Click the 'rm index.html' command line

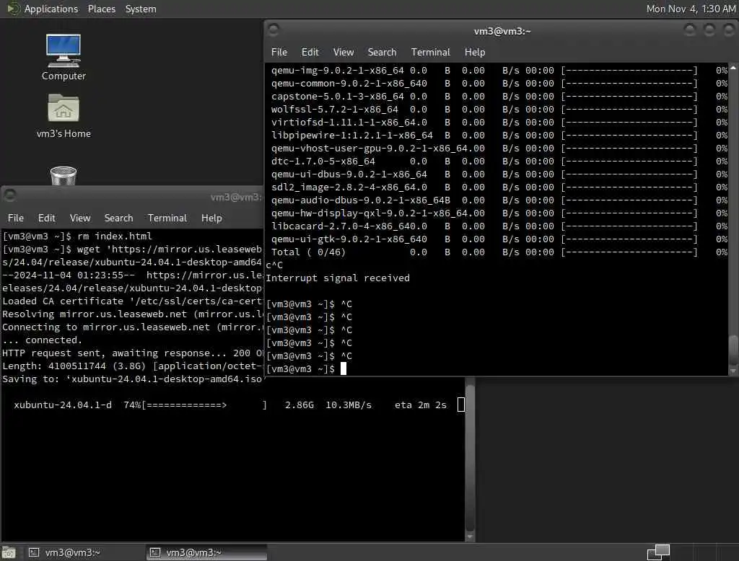[x=77, y=236]
